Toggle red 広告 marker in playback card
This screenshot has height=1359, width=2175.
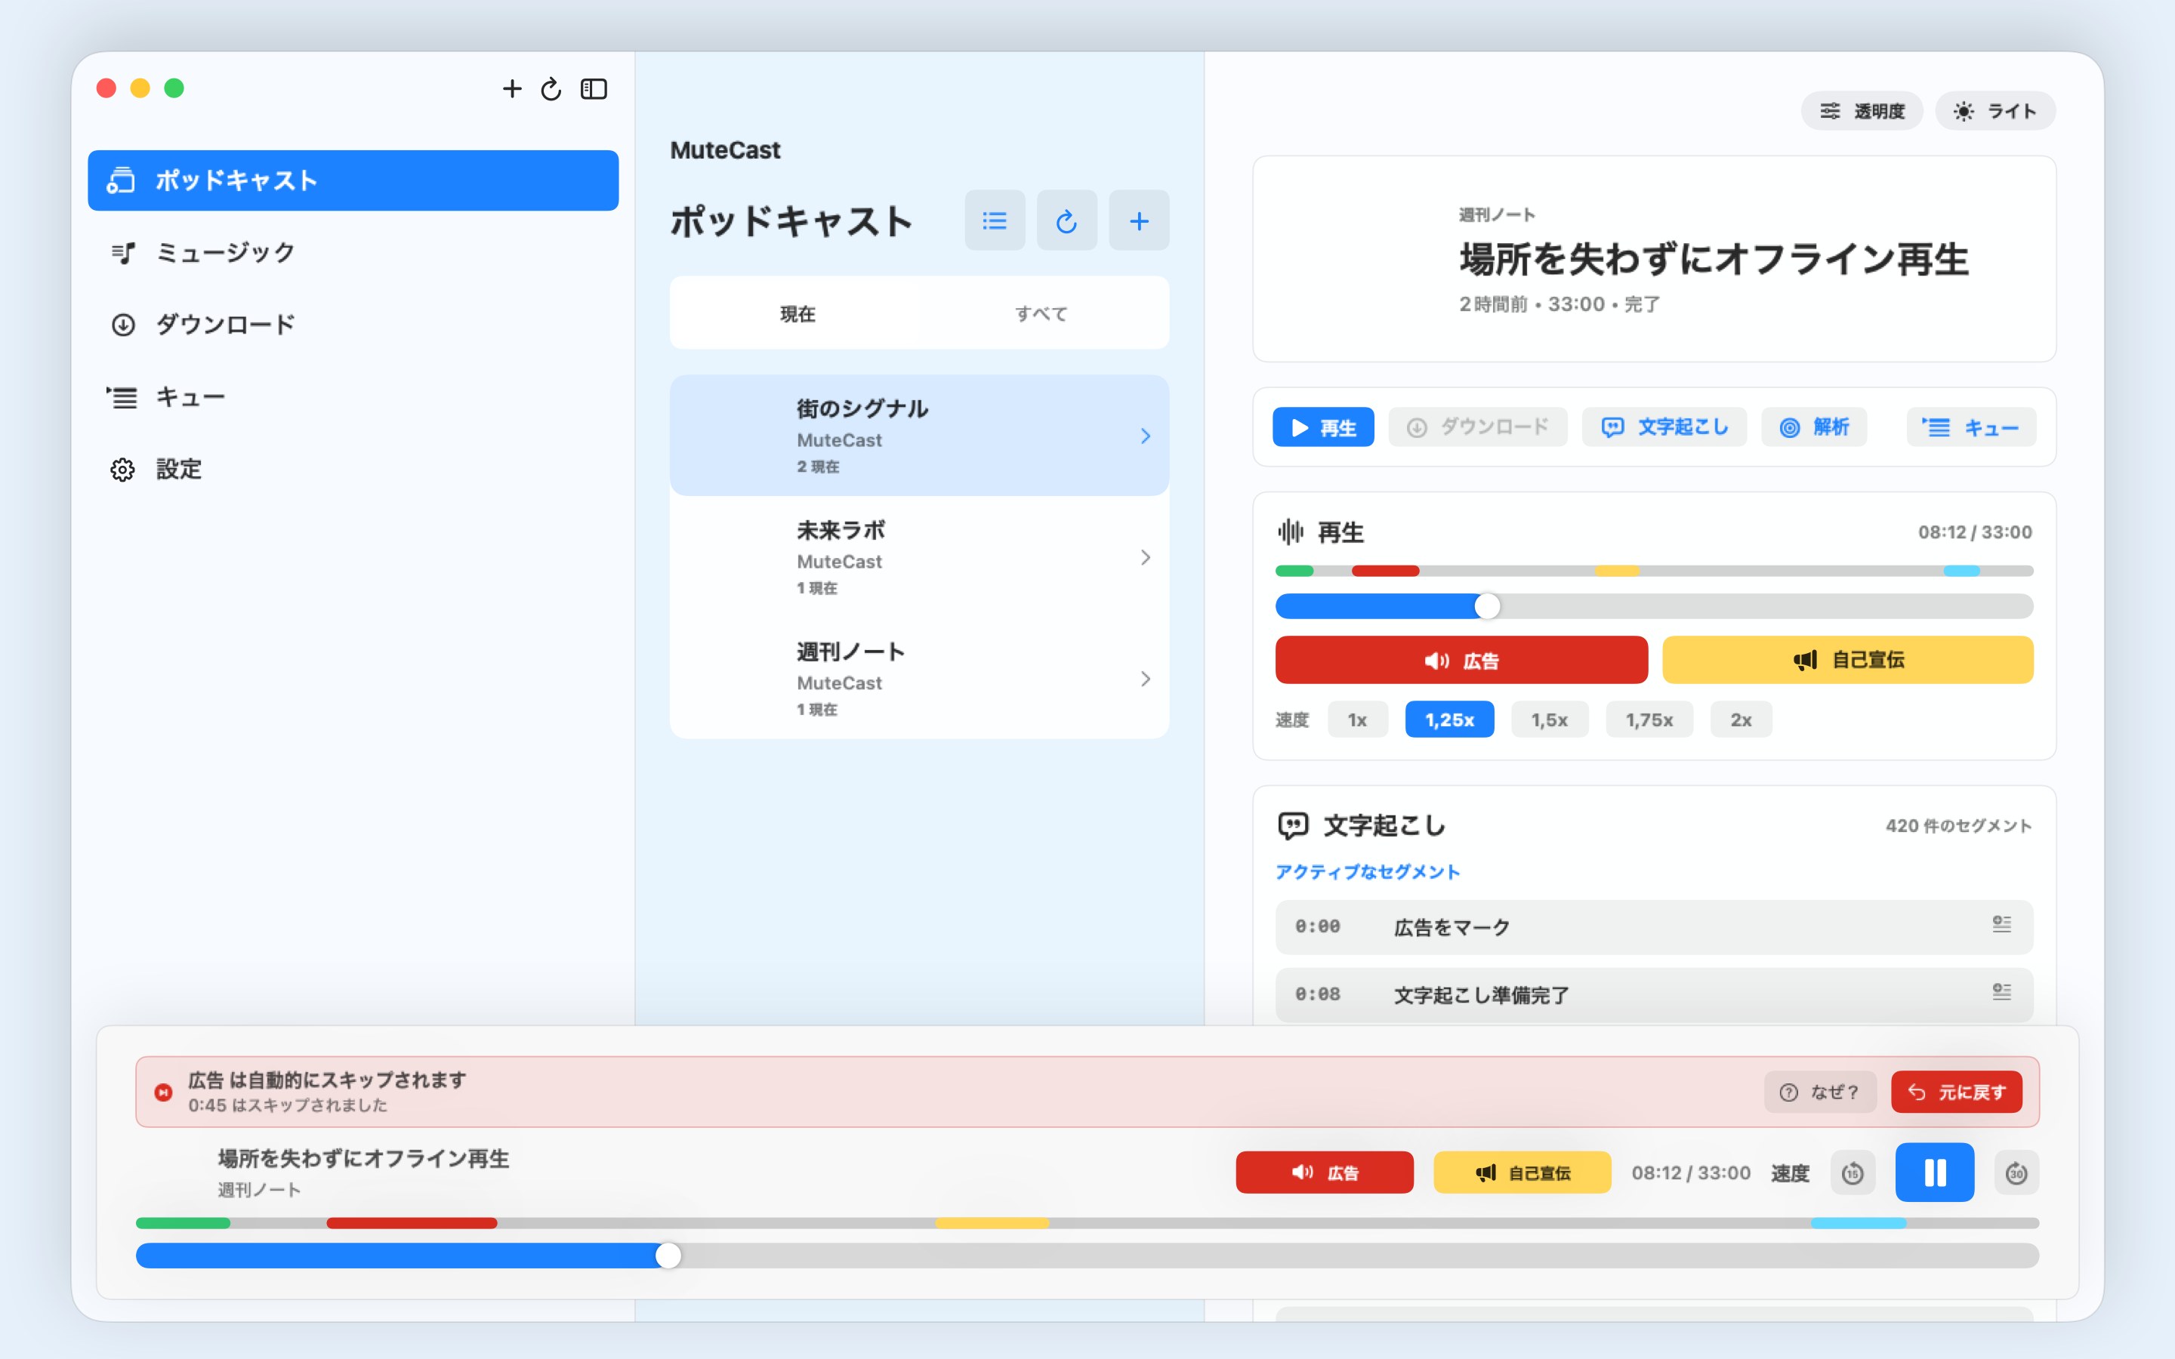tap(1461, 660)
